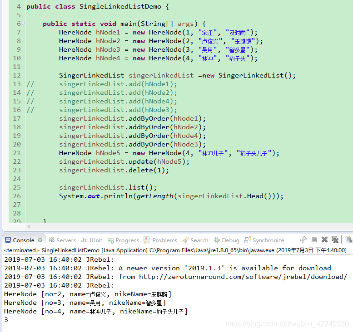
Task: Click the editor horizontal scrollbar left arrow
Action: [29, 227]
